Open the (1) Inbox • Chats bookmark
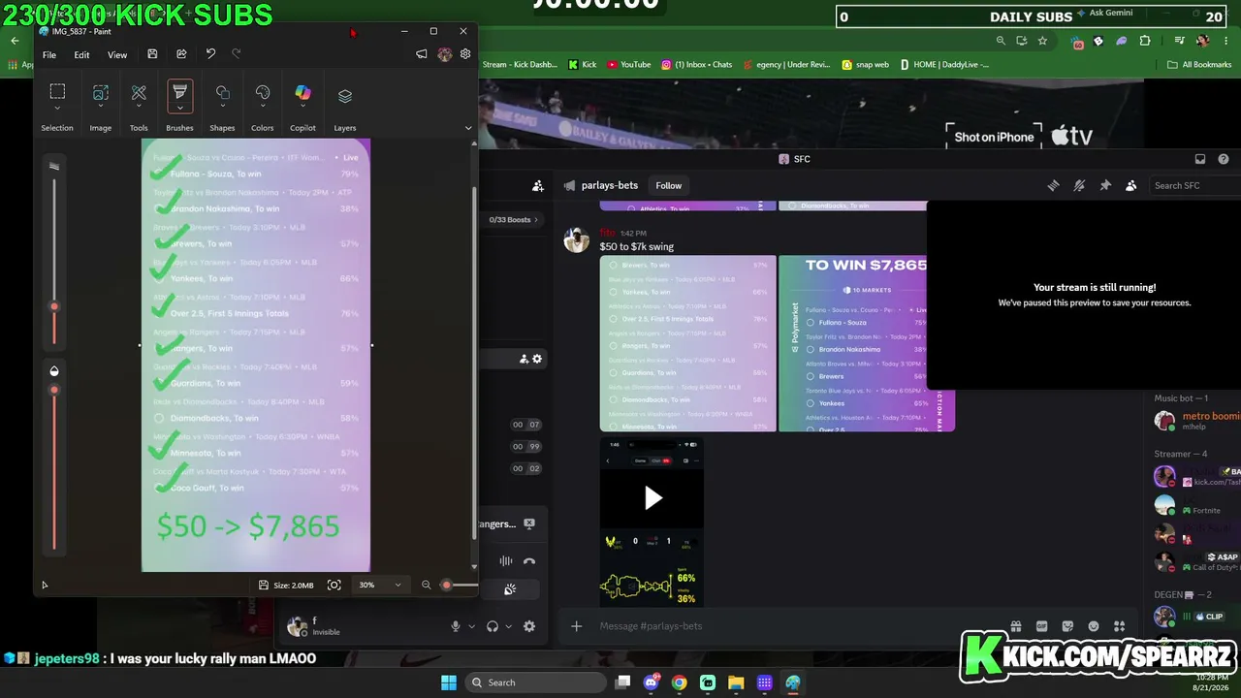This screenshot has width=1241, height=698. click(x=696, y=65)
